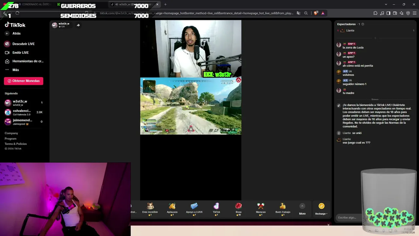Open the Col Valencia followed account

click(24, 112)
